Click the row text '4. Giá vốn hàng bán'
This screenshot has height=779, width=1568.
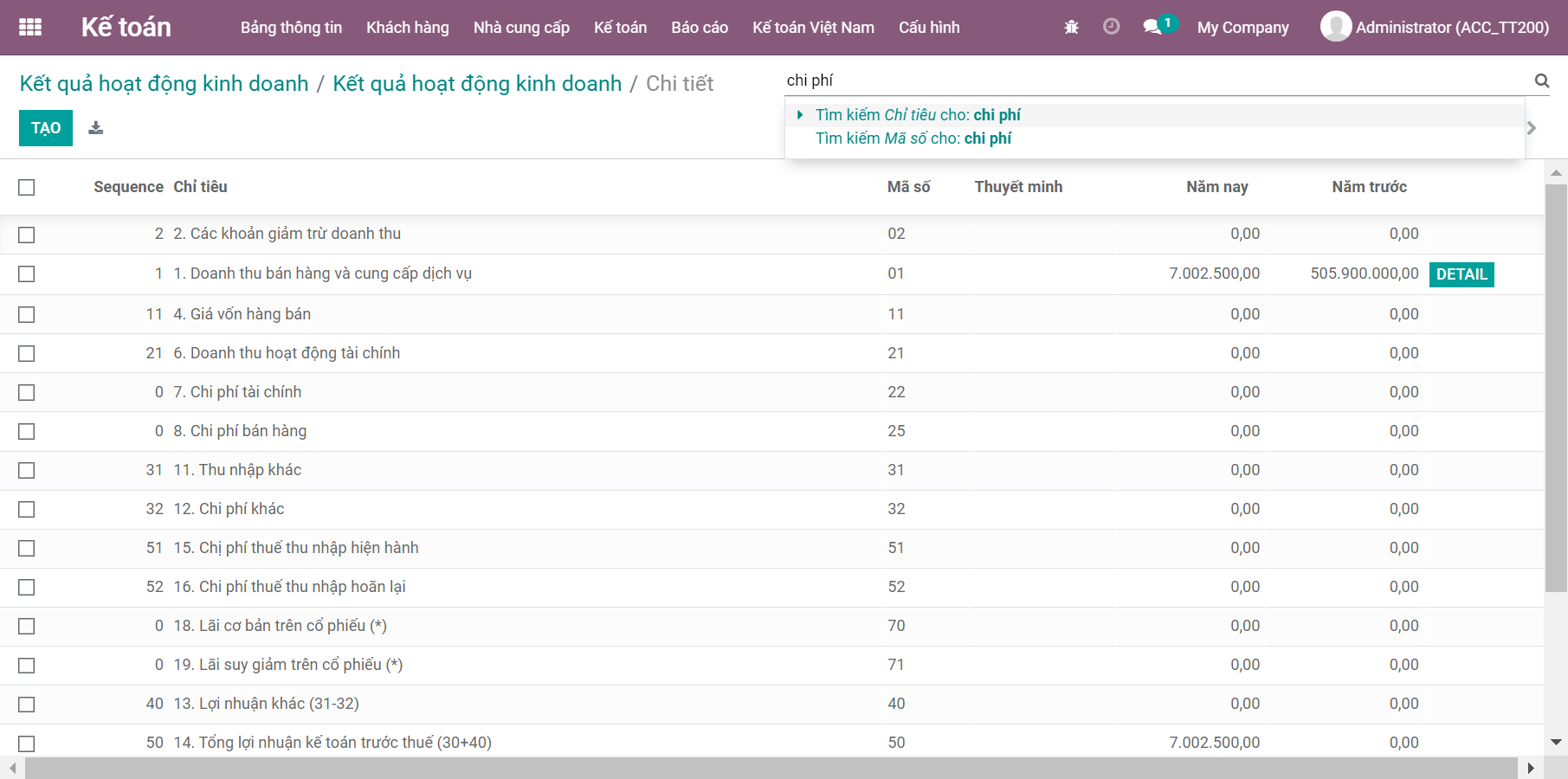coord(242,314)
